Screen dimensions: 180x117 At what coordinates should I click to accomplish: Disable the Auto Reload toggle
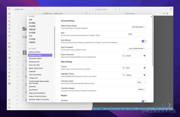tap(144, 41)
